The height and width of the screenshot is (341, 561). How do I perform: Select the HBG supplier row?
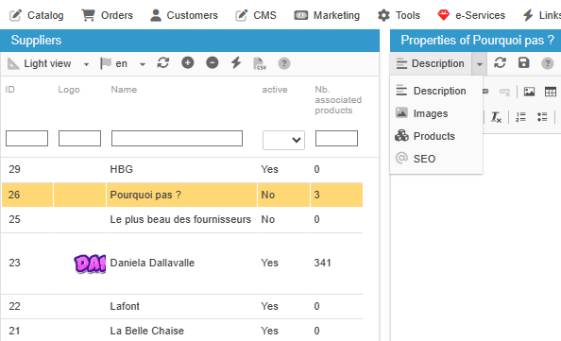[x=182, y=169]
